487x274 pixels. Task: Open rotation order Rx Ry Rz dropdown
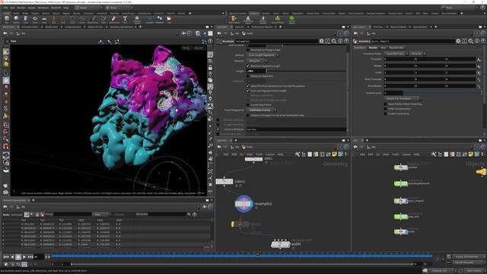pos(418,53)
